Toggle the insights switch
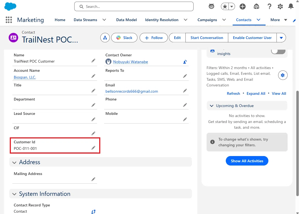The height and width of the screenshot is (214, 299). 278,51
